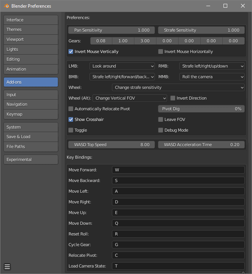Viewport: 252px width, 274px height.
Task: Click the Pan Sensitivity slider field
Action: [112, 30]
